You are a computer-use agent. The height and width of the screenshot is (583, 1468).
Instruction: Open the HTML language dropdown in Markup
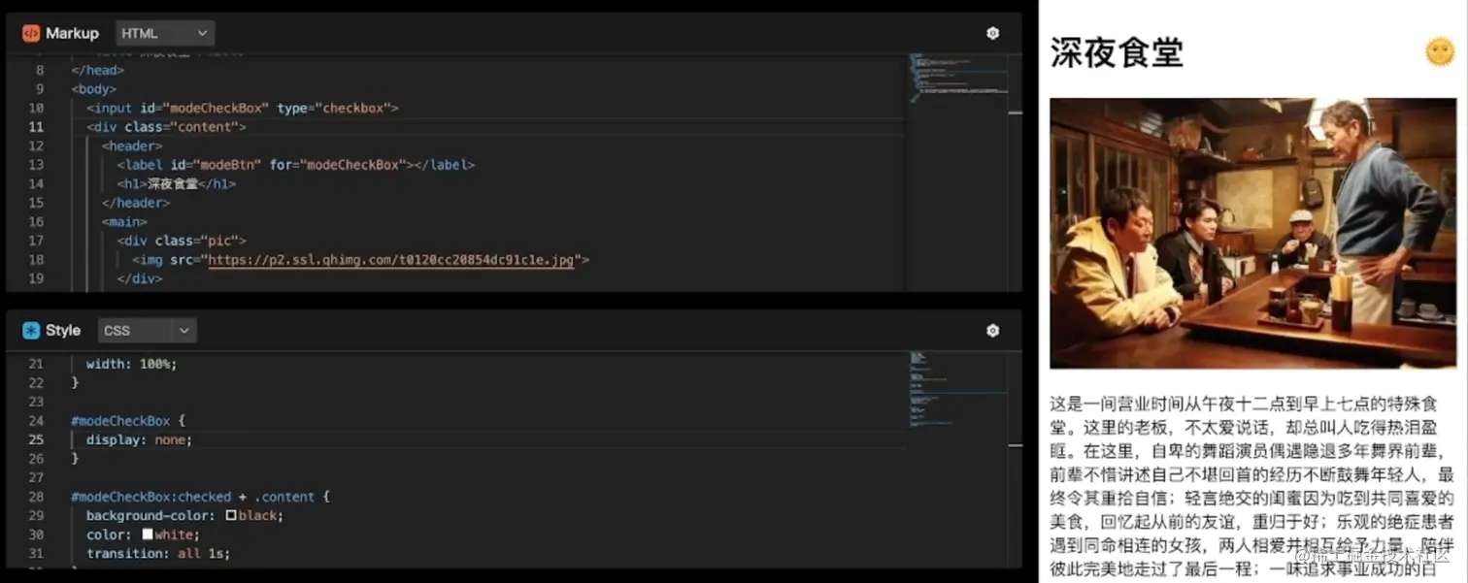coord(165,33)
